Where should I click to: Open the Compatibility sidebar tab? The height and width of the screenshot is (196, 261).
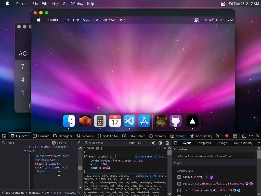click(x=243, y=143)
